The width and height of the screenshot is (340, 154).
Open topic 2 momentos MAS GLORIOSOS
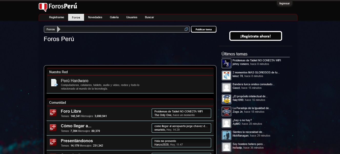pos(256,72)
